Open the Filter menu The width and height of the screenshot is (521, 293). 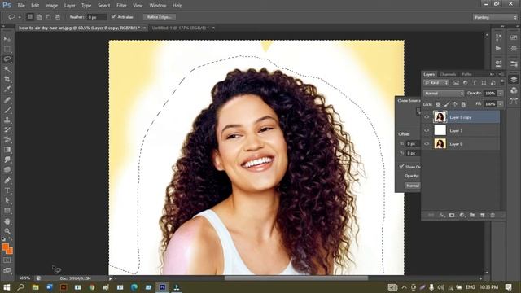[x=121, y=6]
